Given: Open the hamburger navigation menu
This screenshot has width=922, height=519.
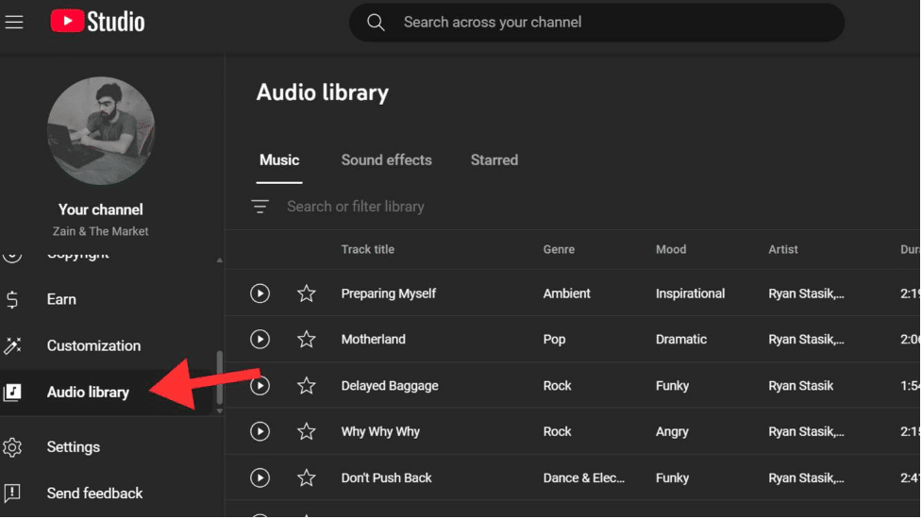Looking at the screenshot, I should pyautogui.click(x=14, y=23).
